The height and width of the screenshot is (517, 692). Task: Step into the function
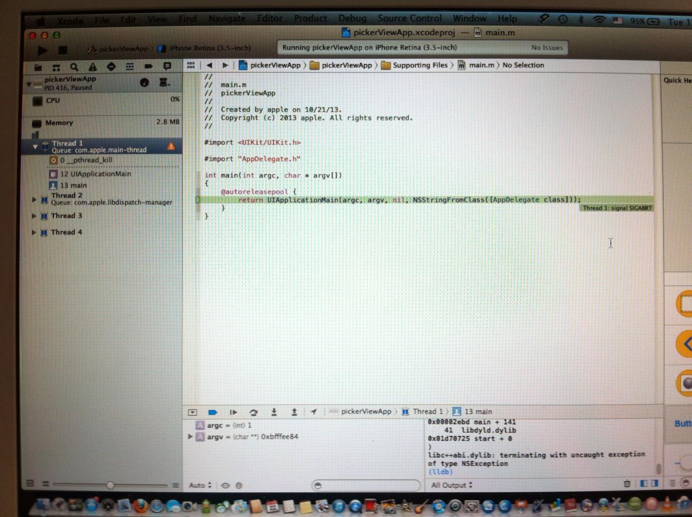(274, 412)
